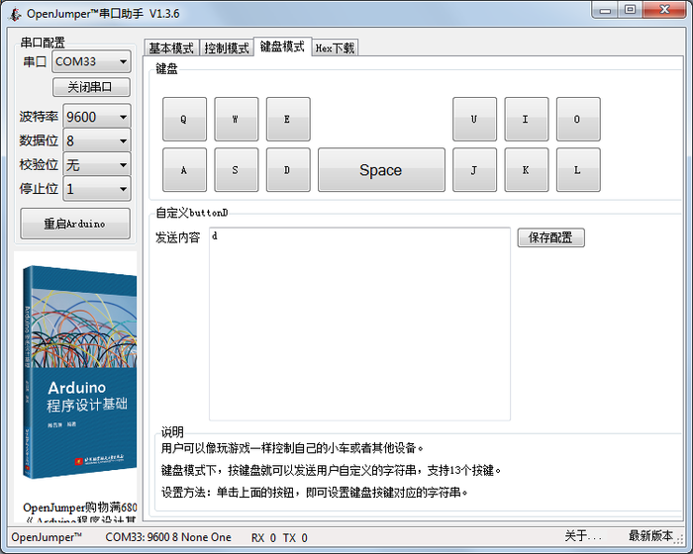The height and width of the screenshot is (554, 693).
Task: Close the OpenJumper window
Action: coord(664,10)
